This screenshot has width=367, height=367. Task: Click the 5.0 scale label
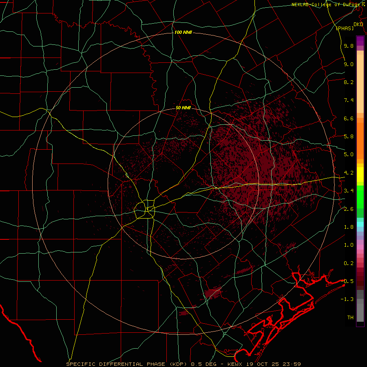click(349, 155)
